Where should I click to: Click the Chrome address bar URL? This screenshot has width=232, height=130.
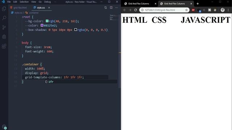pos(160,10)
